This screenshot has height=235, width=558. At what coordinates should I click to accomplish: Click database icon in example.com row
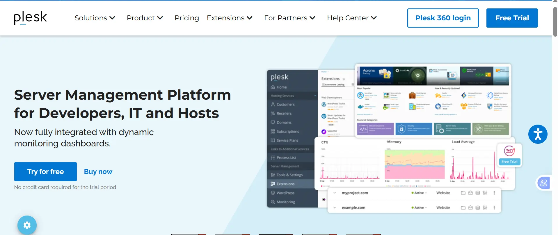click(x=478, y=208)
